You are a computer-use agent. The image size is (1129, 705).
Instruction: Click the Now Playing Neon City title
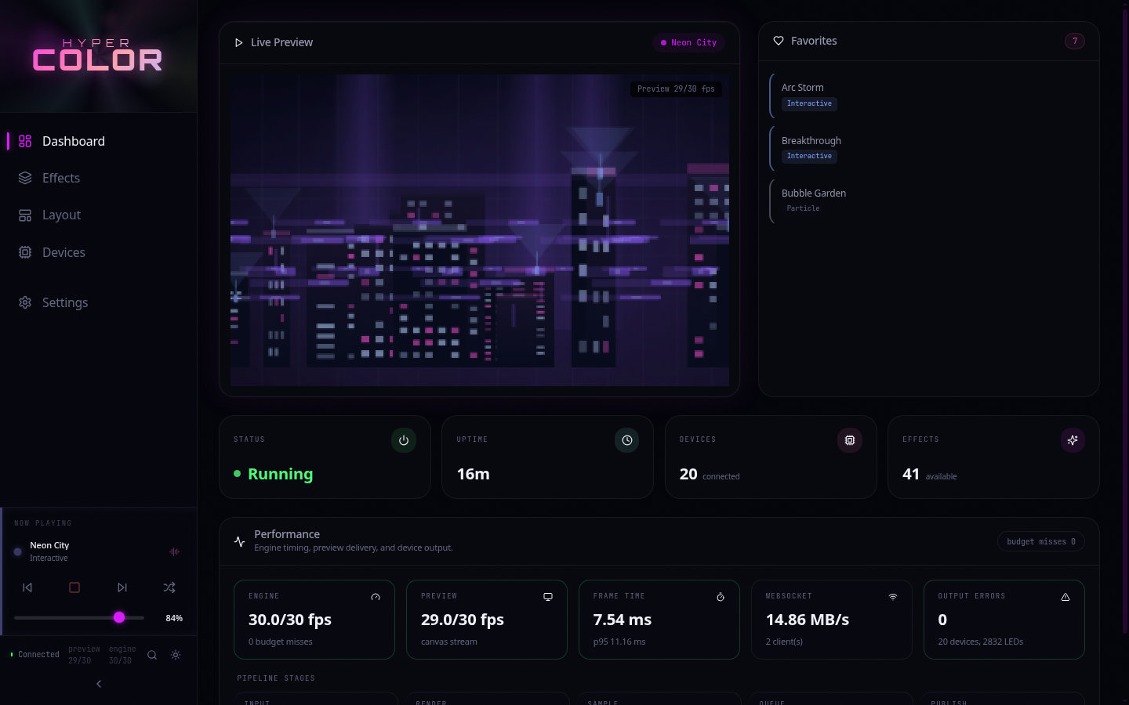point(49,545)
